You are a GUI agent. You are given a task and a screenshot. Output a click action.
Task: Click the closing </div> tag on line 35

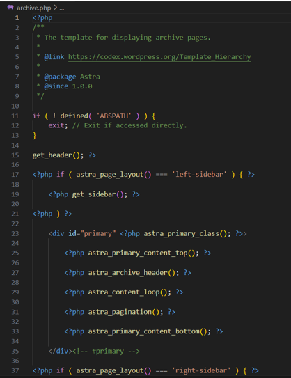pos(61,351)
